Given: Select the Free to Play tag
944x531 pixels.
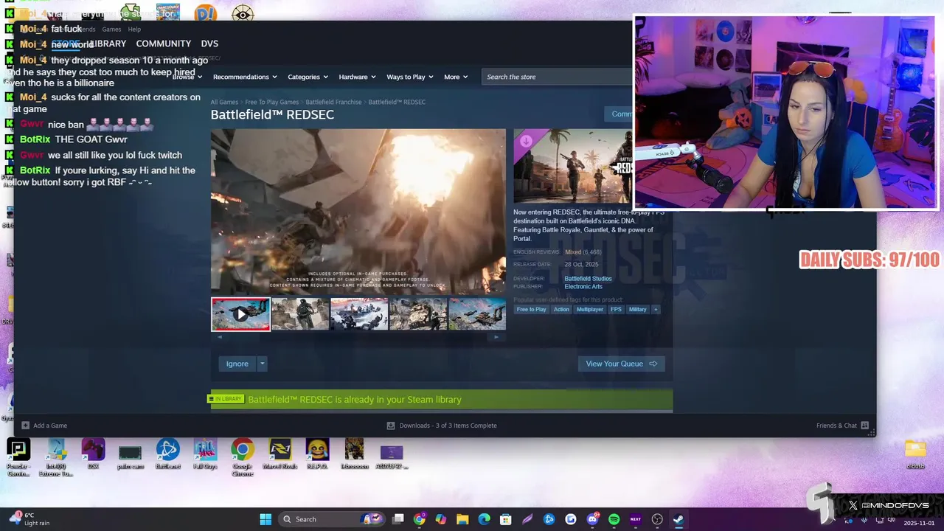Looking at the screenshot, I should pyautogui.click(x=531, y=310).
